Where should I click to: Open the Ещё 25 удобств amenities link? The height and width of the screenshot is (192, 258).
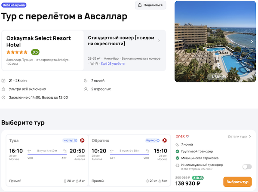pos(113,63)
